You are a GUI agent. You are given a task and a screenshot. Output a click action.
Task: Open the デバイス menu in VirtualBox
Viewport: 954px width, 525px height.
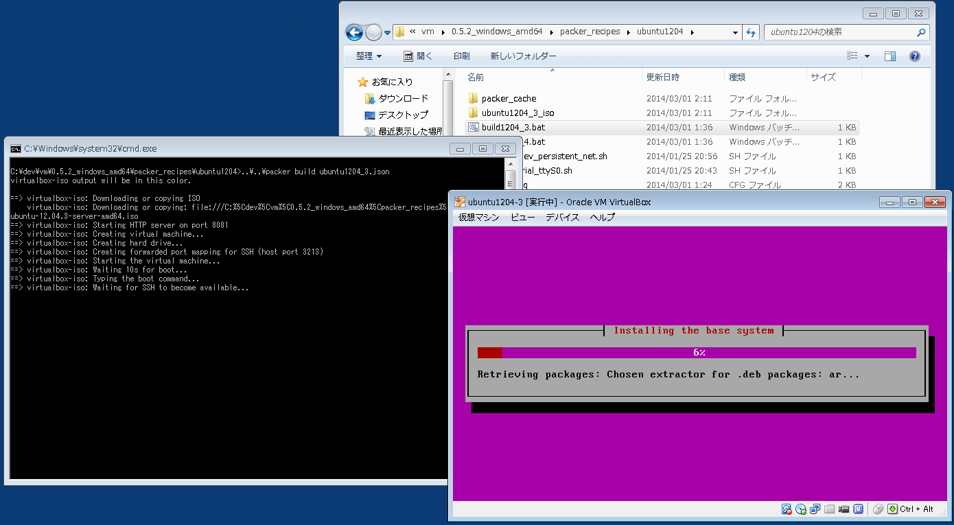point(562,218)
